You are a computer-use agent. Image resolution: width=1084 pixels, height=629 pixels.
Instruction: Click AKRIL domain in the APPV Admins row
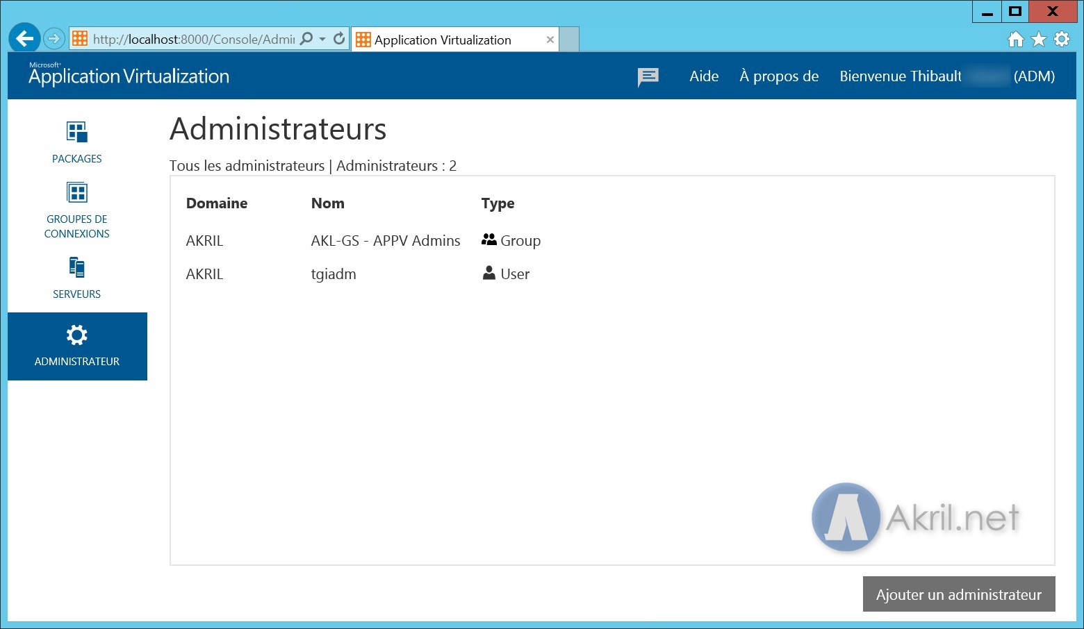(x=204, y=241)
